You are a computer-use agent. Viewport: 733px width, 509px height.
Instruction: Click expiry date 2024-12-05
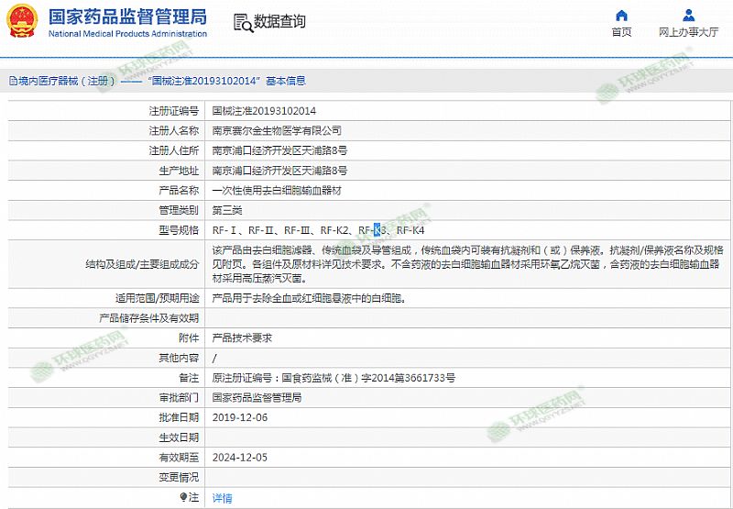click(239, 458)
